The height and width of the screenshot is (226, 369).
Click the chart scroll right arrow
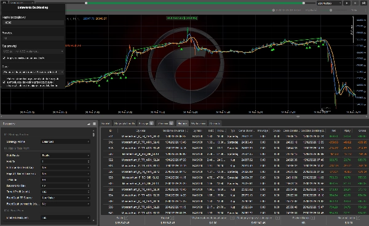click(x=367, y=116)
